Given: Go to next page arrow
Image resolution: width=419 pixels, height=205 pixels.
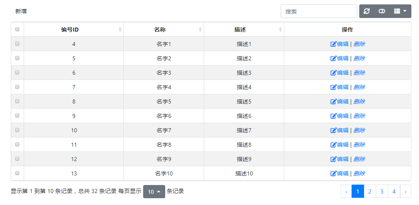Looking at the screenshot, I should coord(406,191).
